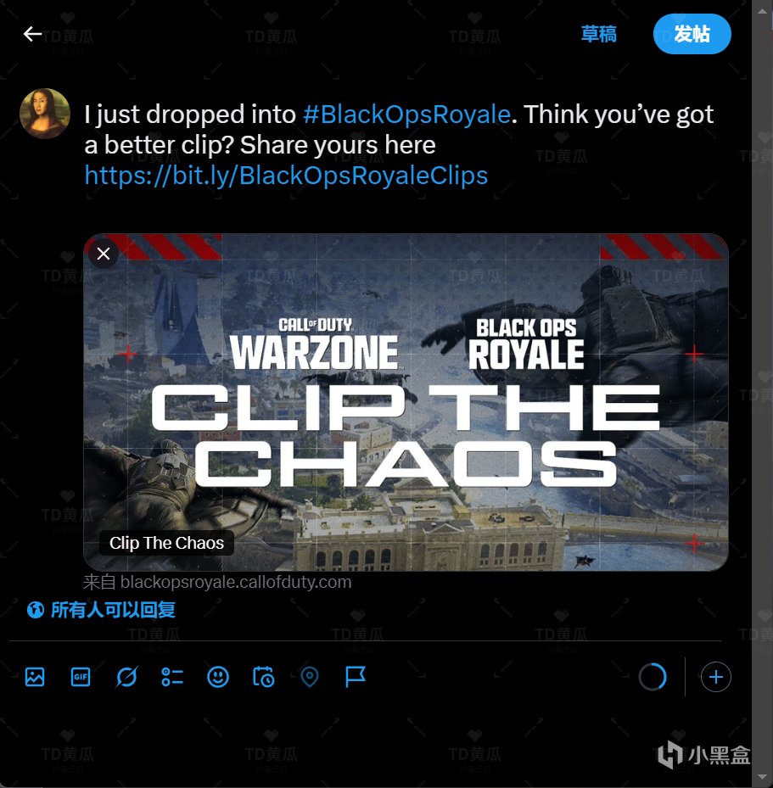
Task: Open the bit.ly BlackOpsRoyaleClips link
Action: (286, 176)
